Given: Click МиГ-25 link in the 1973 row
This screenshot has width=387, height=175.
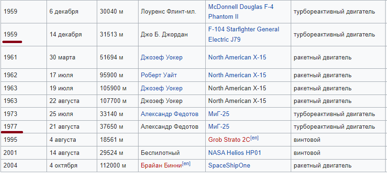Looking at the screenshot, I should point(219,114).
